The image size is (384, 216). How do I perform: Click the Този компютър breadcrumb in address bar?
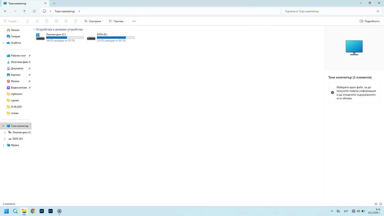pos(65,11)
